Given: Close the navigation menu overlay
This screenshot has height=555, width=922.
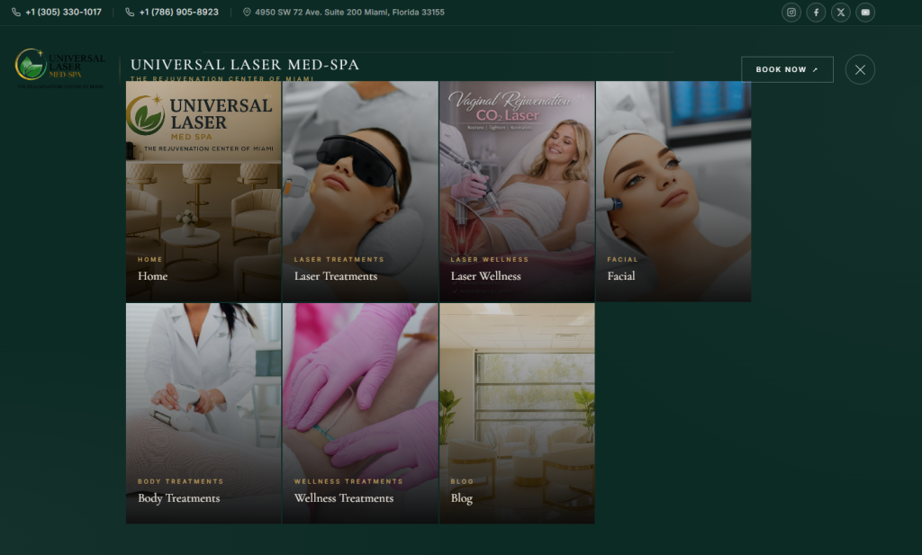Looking at the screenshot, I should coord(860,69).
